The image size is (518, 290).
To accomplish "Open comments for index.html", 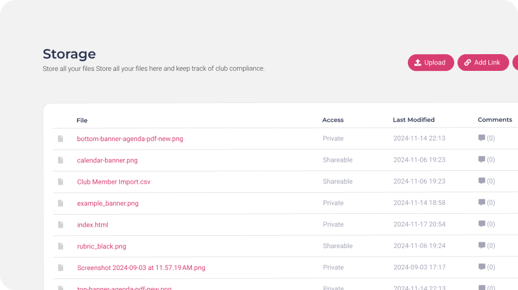I will [x=486, y=224].
